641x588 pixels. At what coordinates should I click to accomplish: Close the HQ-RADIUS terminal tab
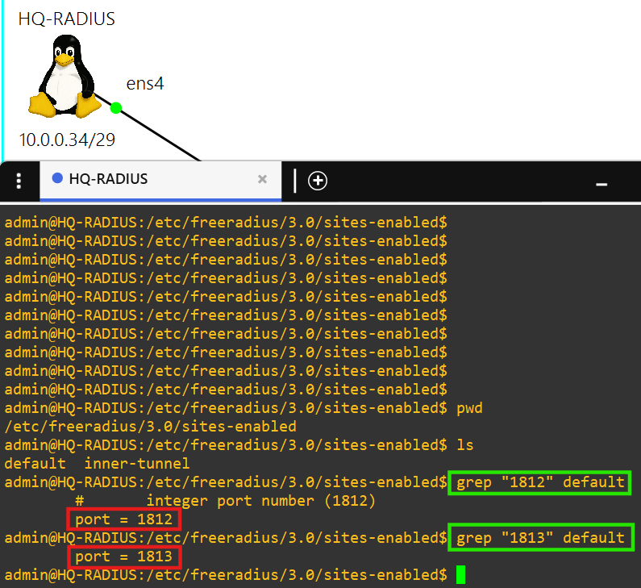[x=262, y=179]
